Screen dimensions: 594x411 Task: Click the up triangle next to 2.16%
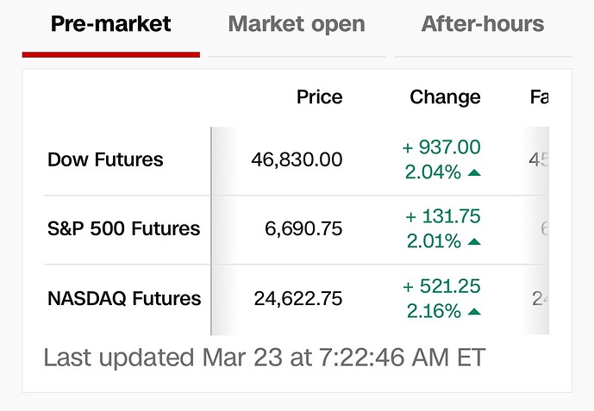(x=473, y=312)
